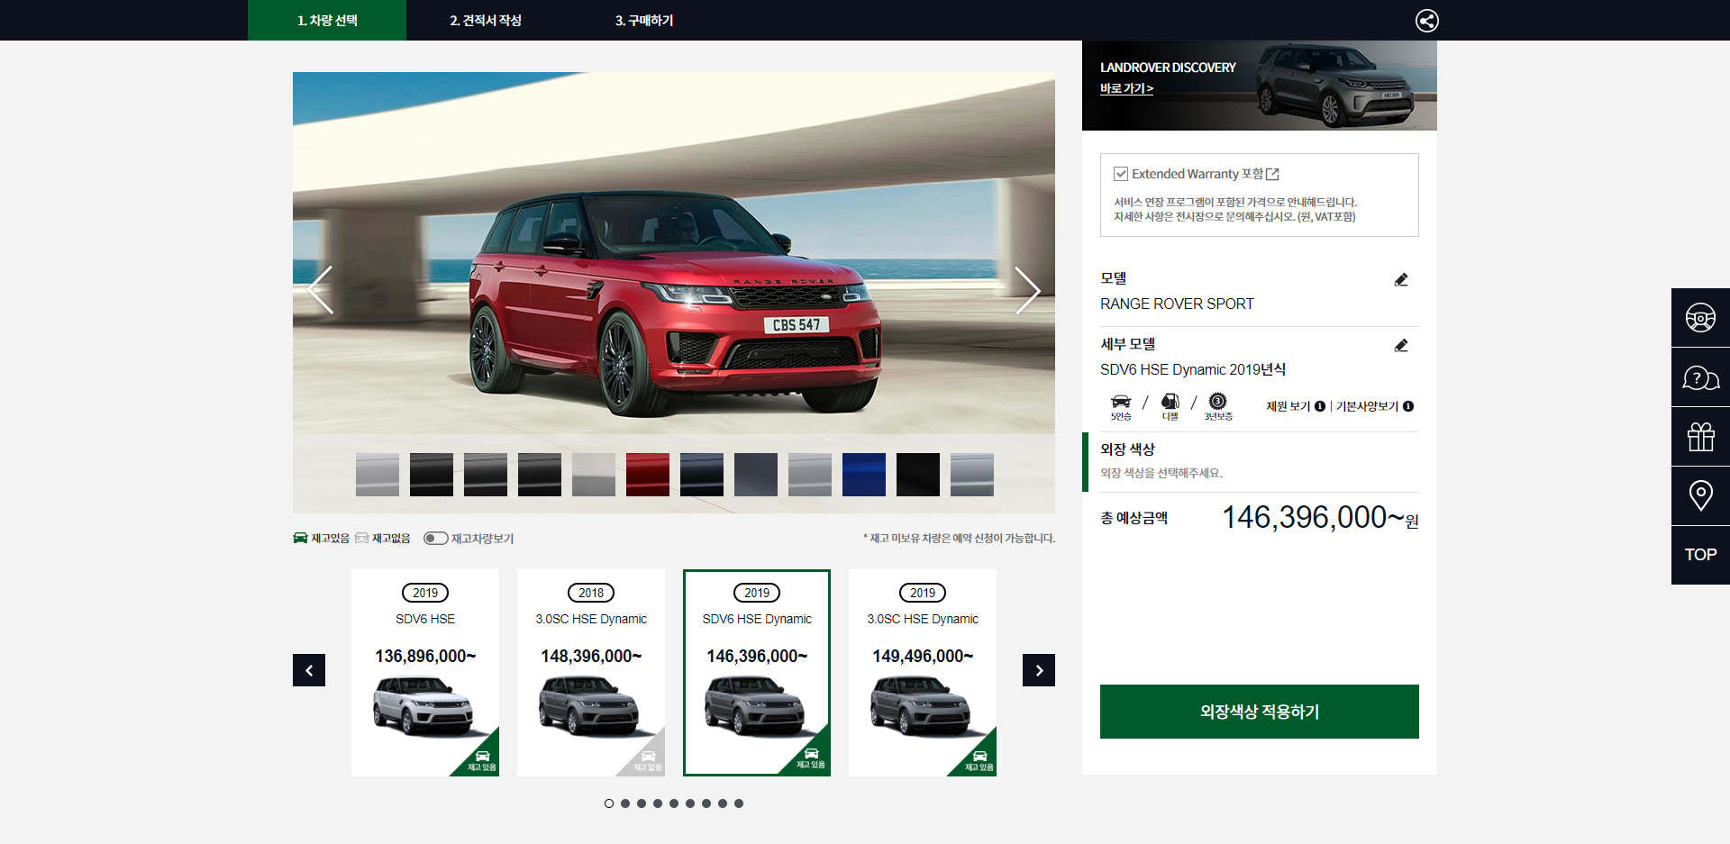The height and width of the screenshot is (844, 1730).
Task: Select the bright blue color swatch
Action: click(864, 475)
